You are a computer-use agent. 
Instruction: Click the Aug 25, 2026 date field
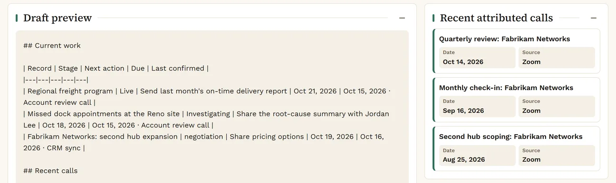[477, 155]
